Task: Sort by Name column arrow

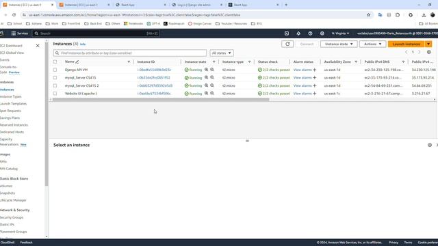Action: point(129,61)
